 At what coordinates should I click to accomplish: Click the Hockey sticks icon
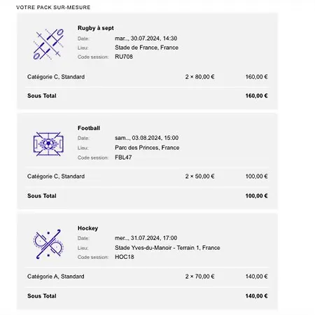click(48, 244)
